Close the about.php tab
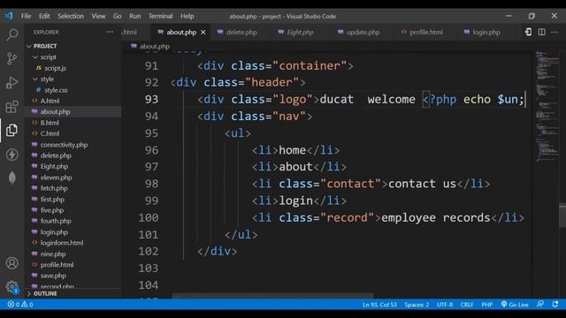Screen dimensions: 566x318 click(203, 33)
